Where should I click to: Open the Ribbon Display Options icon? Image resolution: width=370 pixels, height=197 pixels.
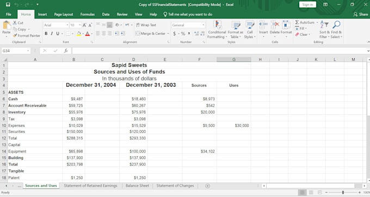[325, 4]
